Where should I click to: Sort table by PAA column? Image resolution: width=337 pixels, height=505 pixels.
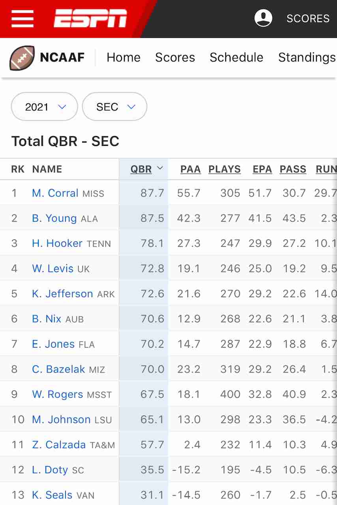click(x=191, y=169)
